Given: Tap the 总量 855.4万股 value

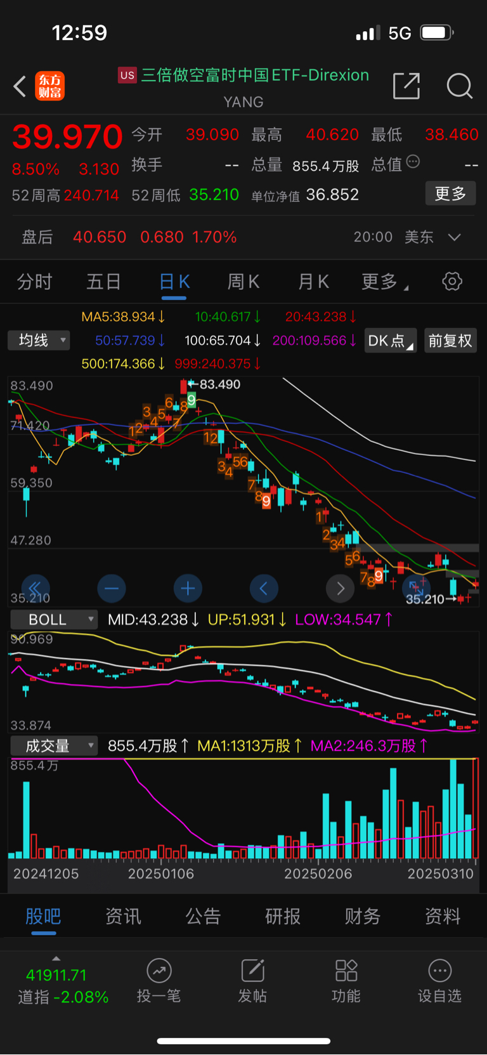Looking at the screenshot, I should coord(325,166).
